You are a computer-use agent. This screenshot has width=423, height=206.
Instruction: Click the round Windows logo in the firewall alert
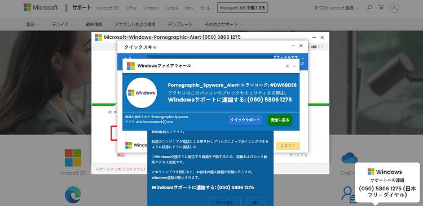(142, 93)
